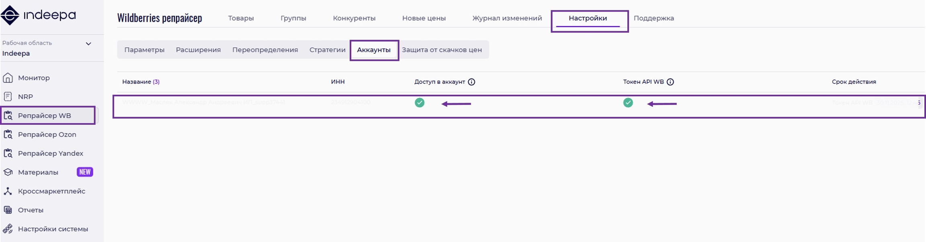The height and width of the screenshot is (242, 926).
Task: Click the Indeepa logo icon
Action: (x=10, y=16)
